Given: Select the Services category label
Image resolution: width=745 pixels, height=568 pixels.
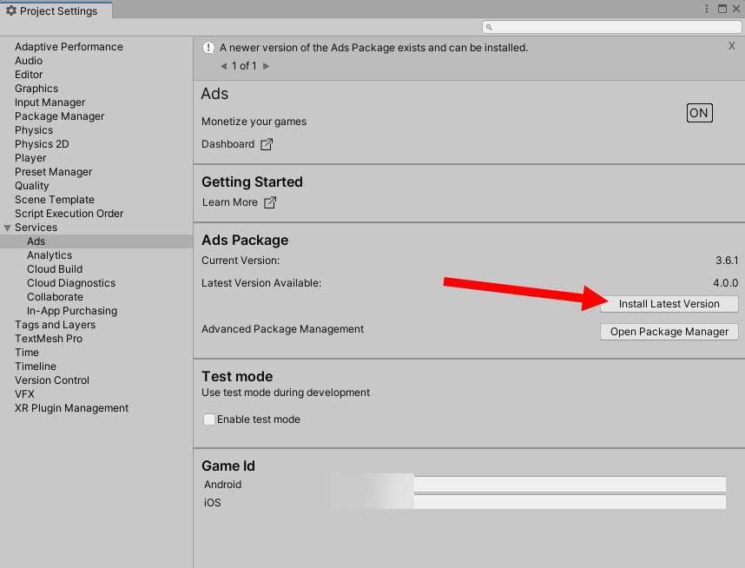Looking at the screenshot, I should coord(36,228).
